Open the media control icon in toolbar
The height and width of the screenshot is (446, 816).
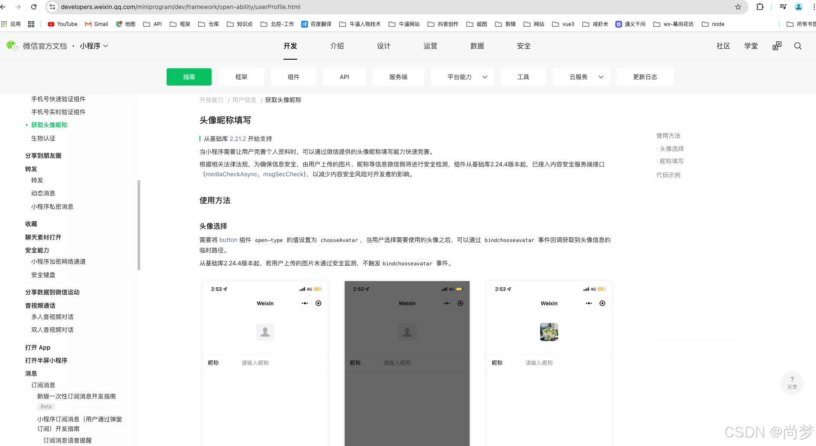point(783,7)
